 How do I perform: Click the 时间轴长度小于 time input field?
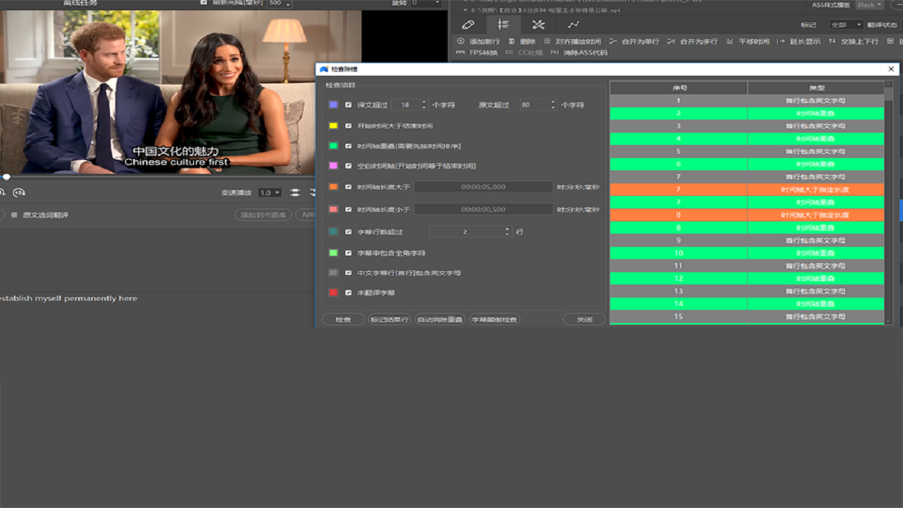click(x=483, y=210)
